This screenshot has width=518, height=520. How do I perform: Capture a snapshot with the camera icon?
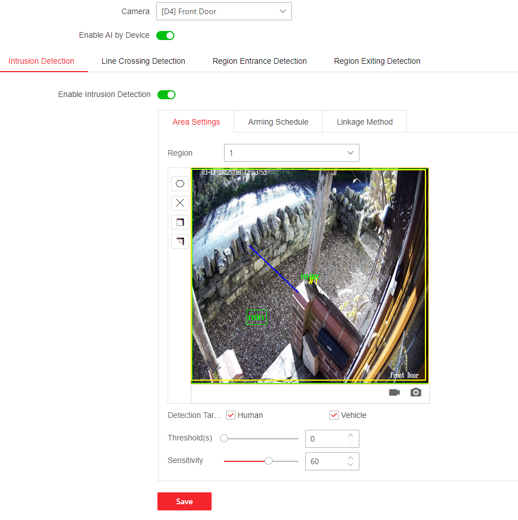[x=416, y=393]
